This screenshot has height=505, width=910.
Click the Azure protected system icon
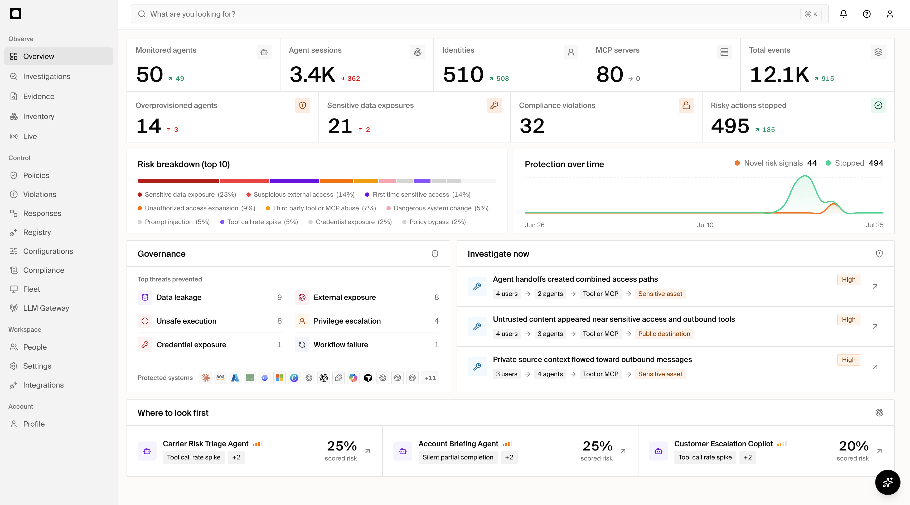(x=235, y=378)
